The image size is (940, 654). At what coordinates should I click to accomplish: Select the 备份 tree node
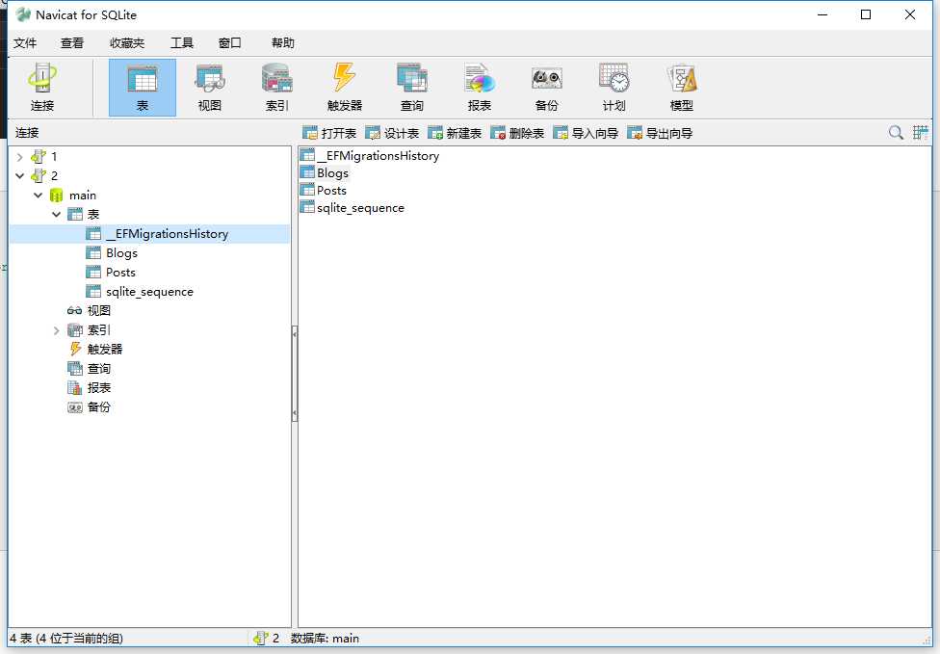(89, 407)
